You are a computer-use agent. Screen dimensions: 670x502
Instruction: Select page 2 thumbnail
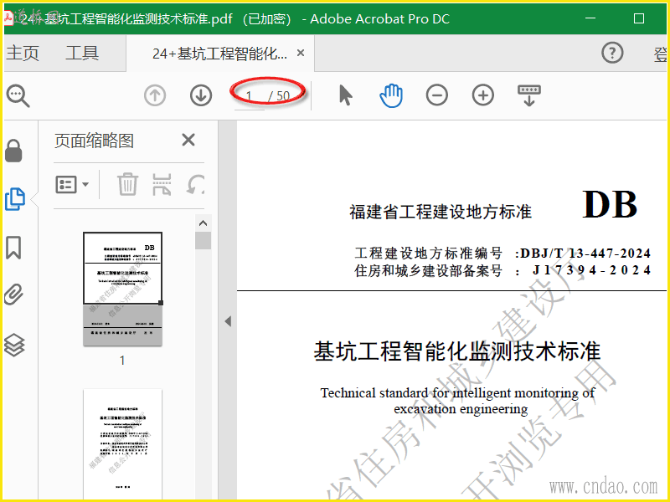tap(122, 444)
